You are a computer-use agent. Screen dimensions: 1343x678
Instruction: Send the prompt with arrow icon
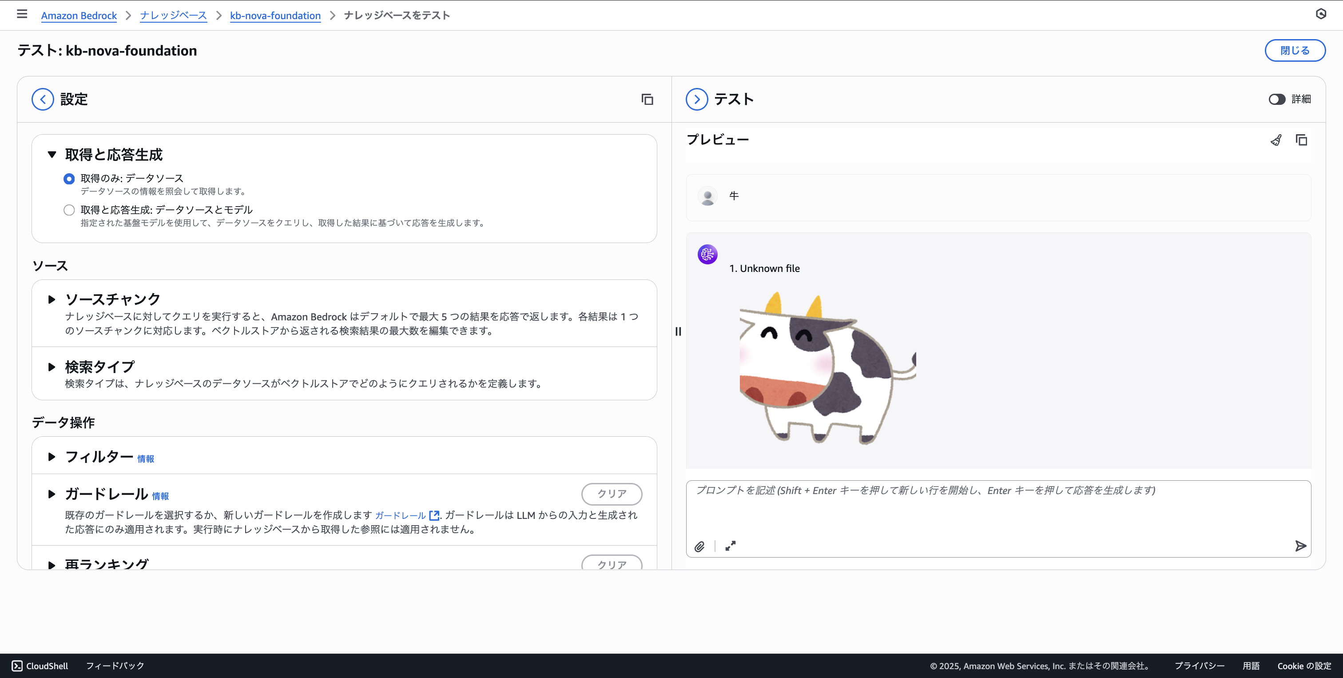[x=1300, y=546]
